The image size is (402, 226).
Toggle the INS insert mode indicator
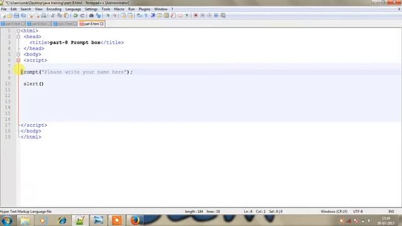[x=391, y=212]
